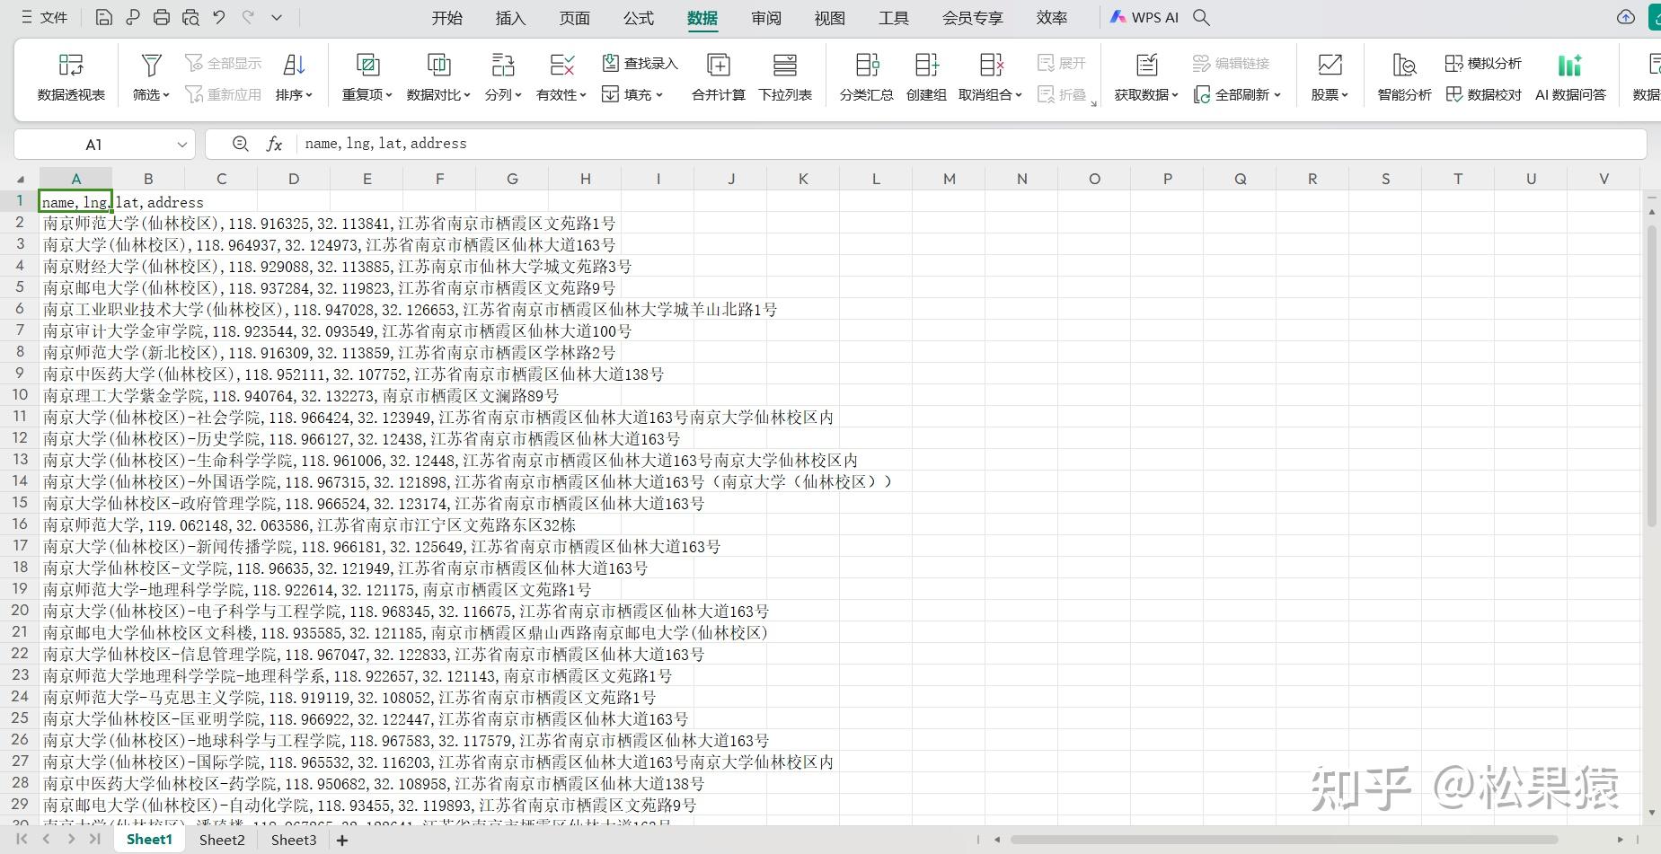Apply 重新应用 to refresh the filter
The image size is (1661, 854).
point(223,93)
